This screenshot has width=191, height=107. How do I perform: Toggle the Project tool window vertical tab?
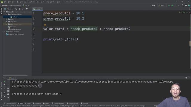[x=1, y=11]
